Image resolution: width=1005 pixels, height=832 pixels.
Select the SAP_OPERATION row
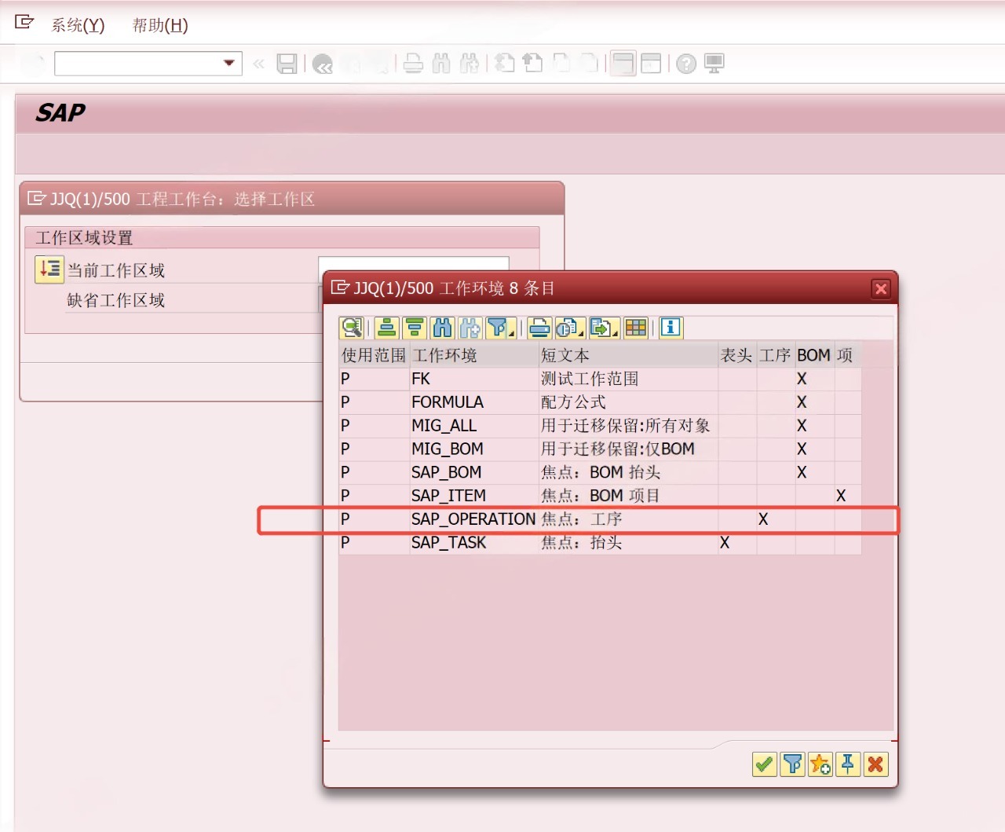point(600,519)
